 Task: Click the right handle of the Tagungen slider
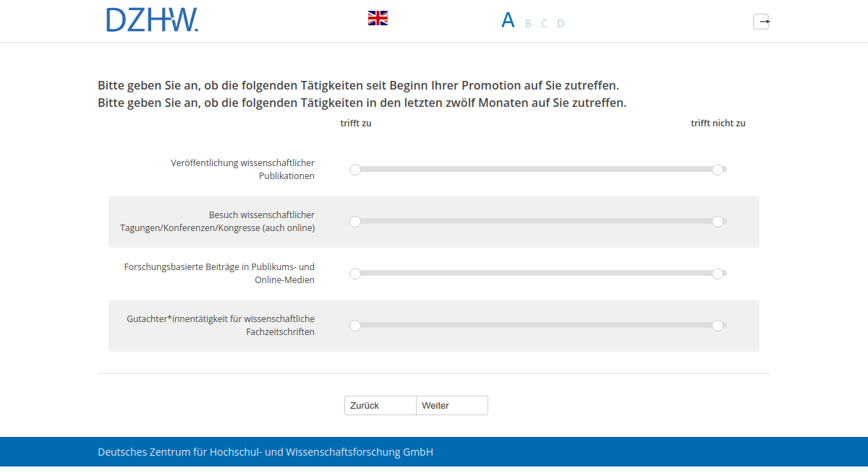(718, 222)
